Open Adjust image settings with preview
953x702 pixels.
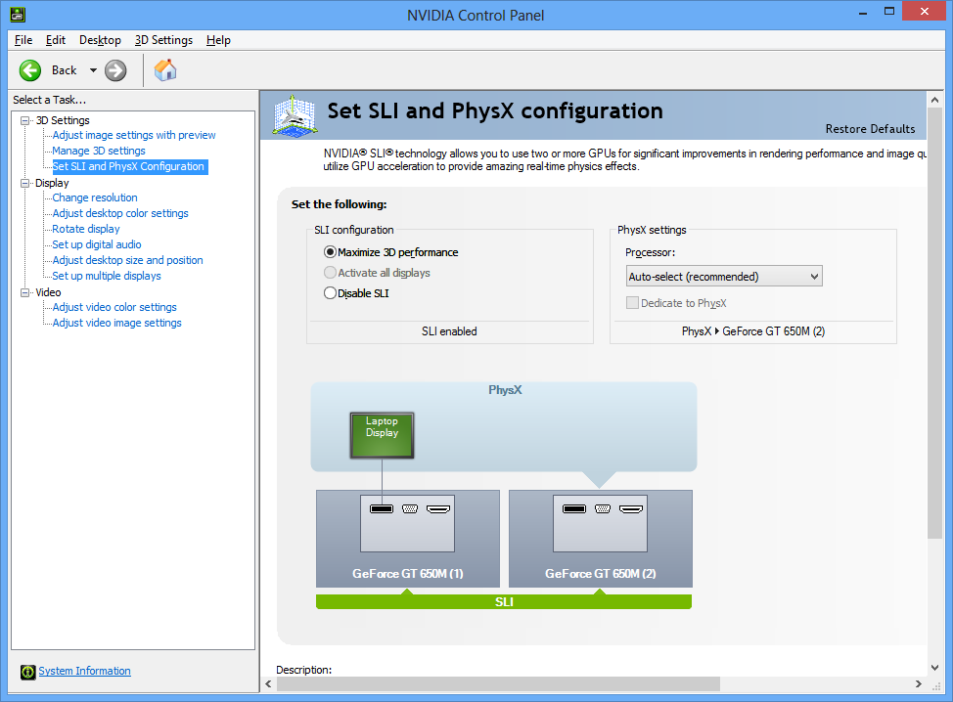point(134,135)
